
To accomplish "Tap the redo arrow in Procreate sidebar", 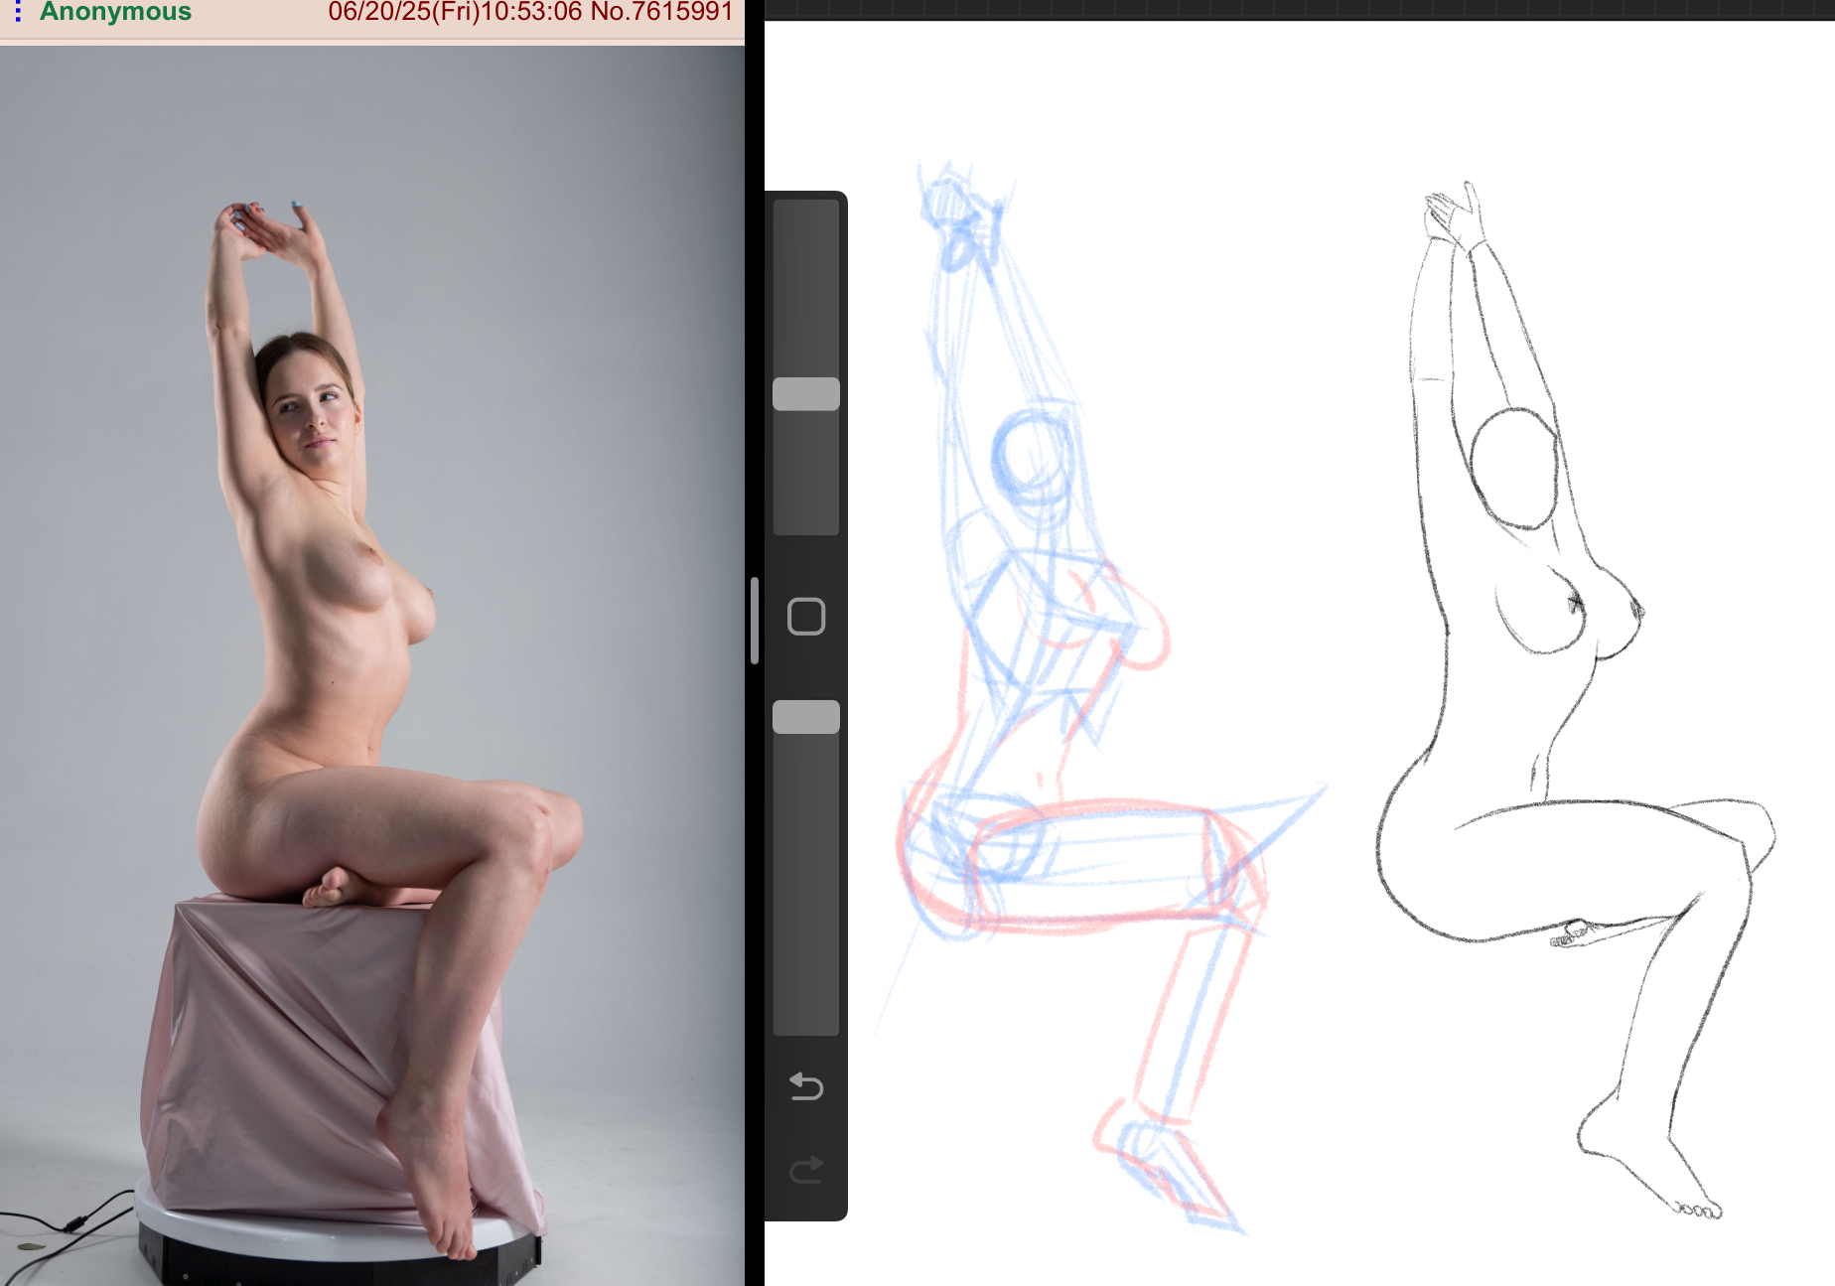I will click(x=806, y=1170).
